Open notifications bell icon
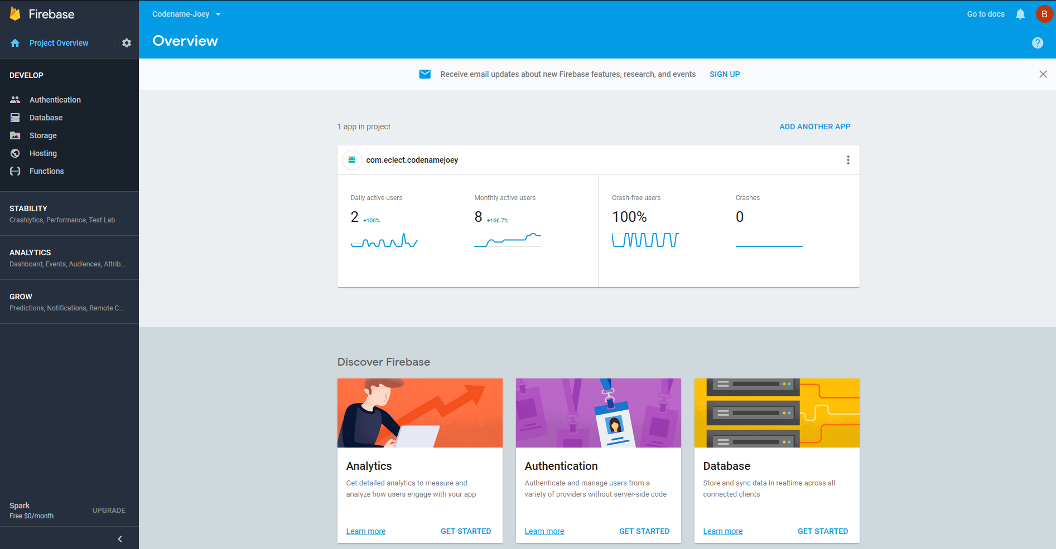Viewport: 1056px width, 549px height. [x=1020, y=14]
